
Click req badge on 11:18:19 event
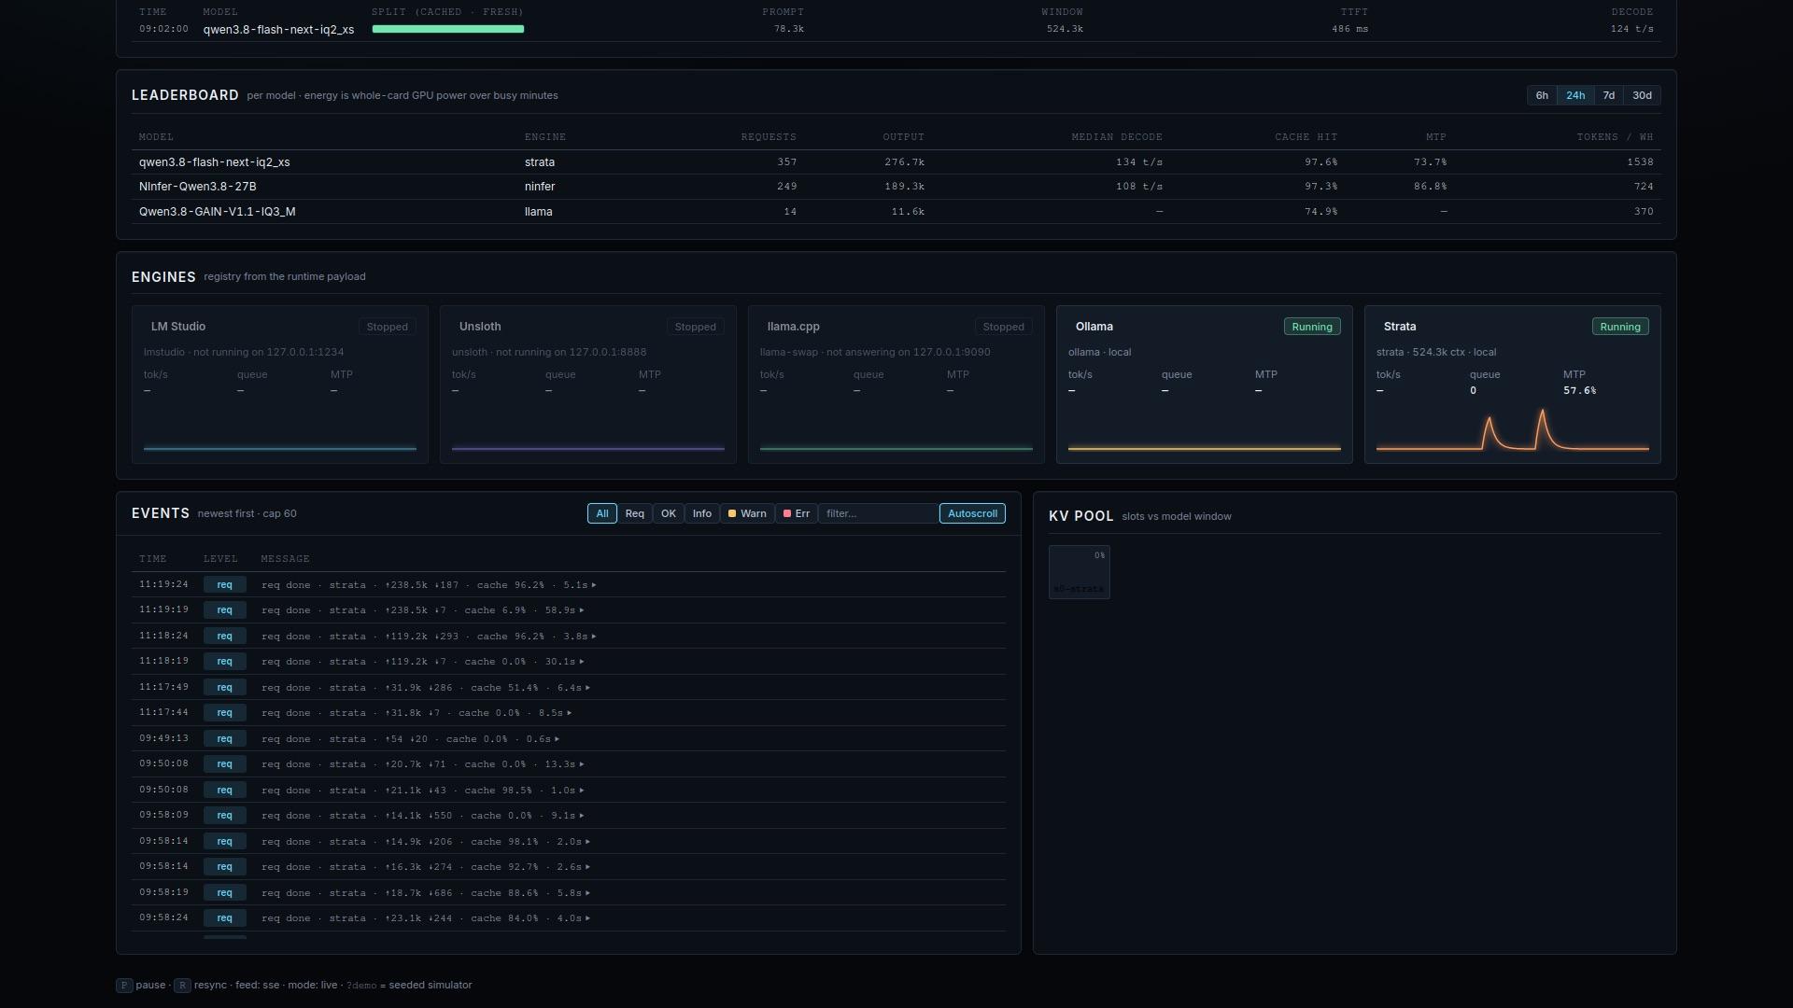point(224,662)
